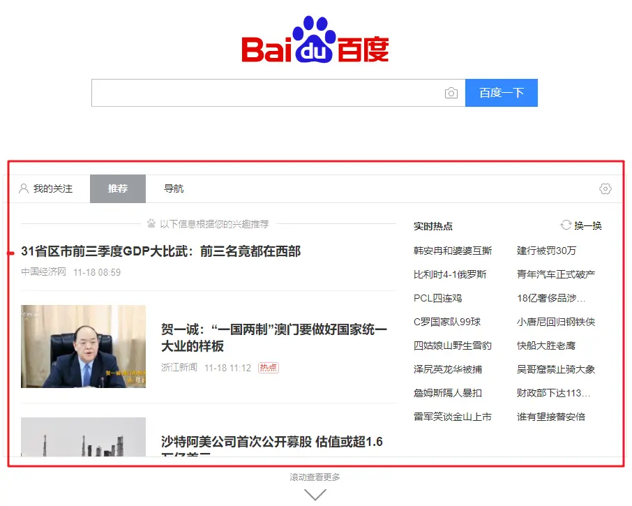Open hot topic 快船大胜老鹰

point(546,346)
